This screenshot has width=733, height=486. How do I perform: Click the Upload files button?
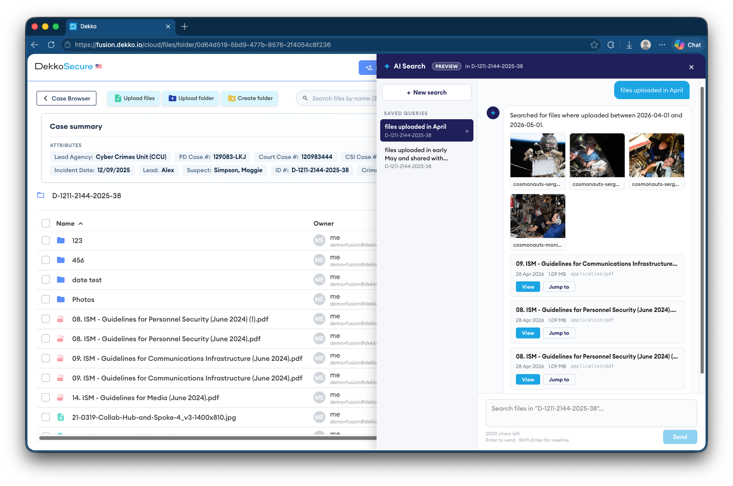134,98
